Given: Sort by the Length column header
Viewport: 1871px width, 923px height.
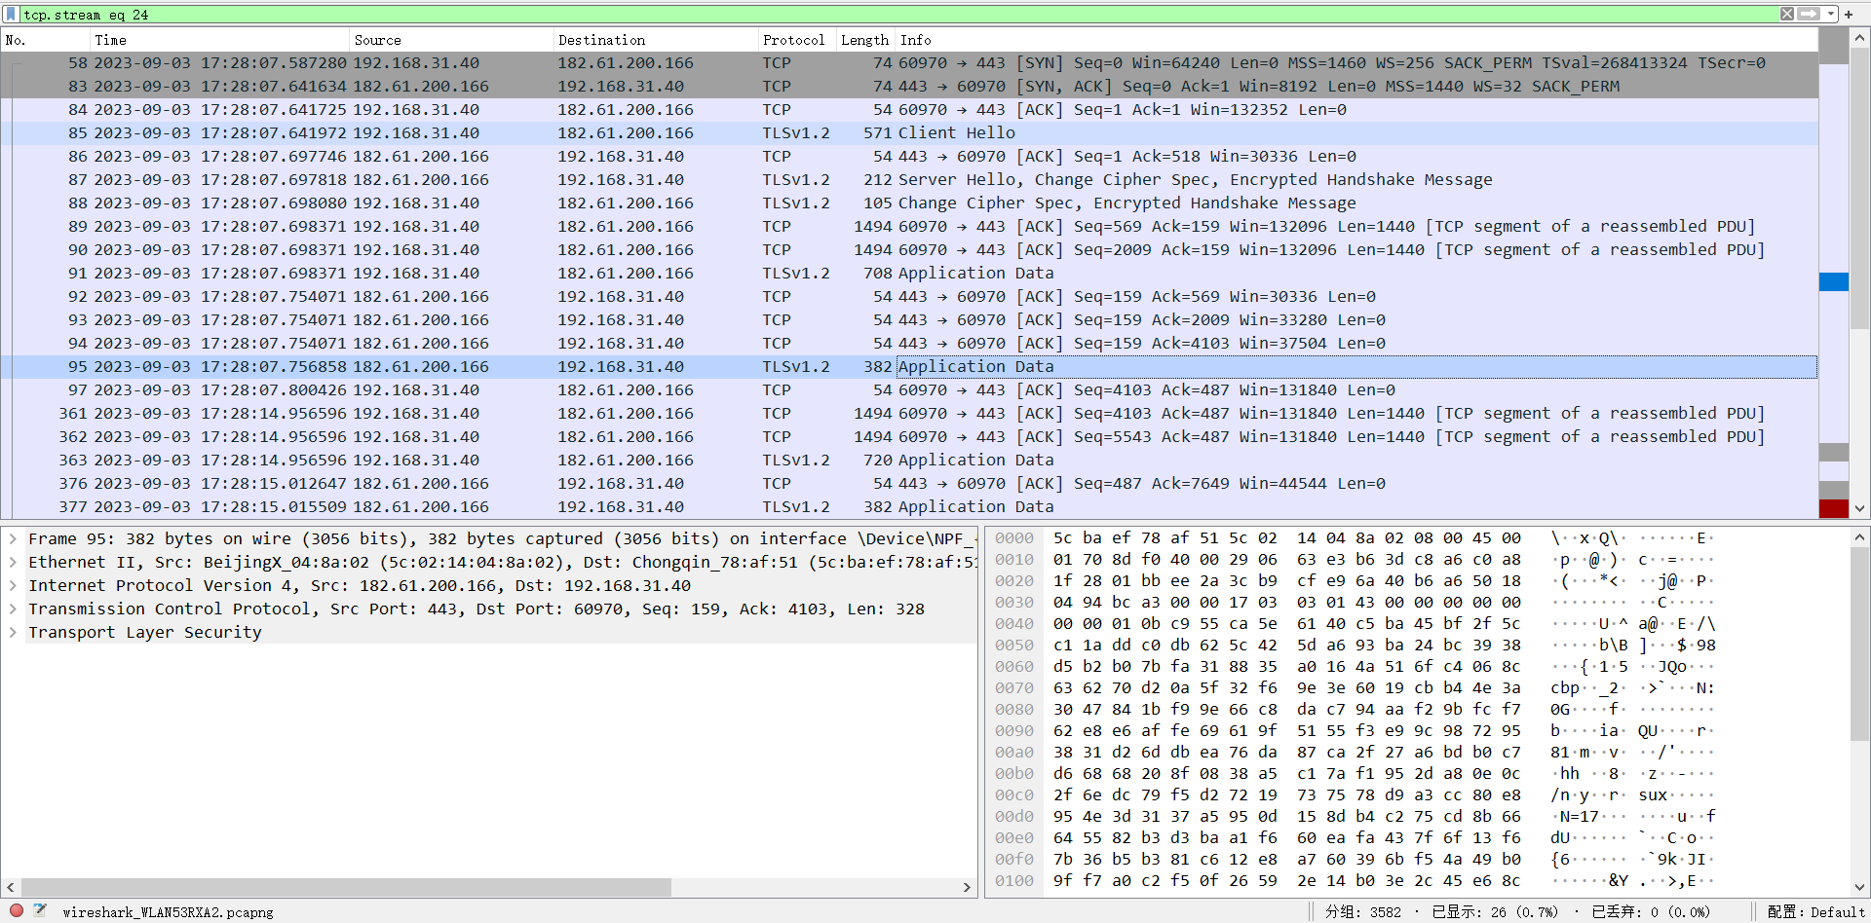Looking at the screenshot, I should click(x=864, y=40).
